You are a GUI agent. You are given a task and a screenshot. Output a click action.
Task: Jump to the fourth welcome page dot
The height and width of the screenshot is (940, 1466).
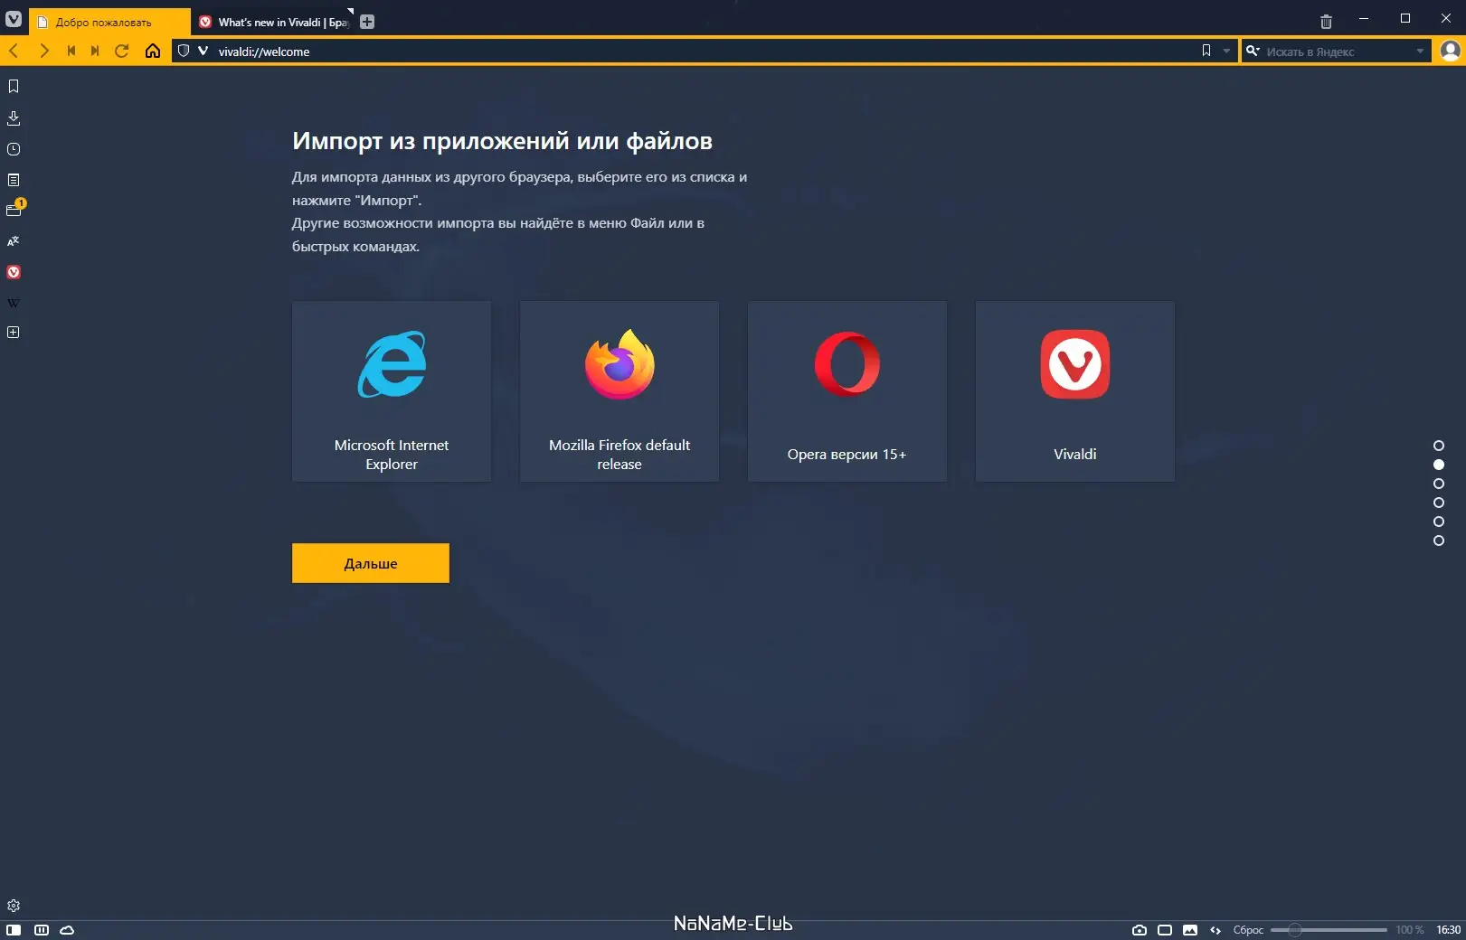(x=1439, y=503)
